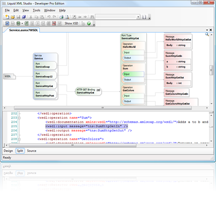
Task: Open the dropdown arrow next to the Bnd icon
Action: [x=22, y=24]
